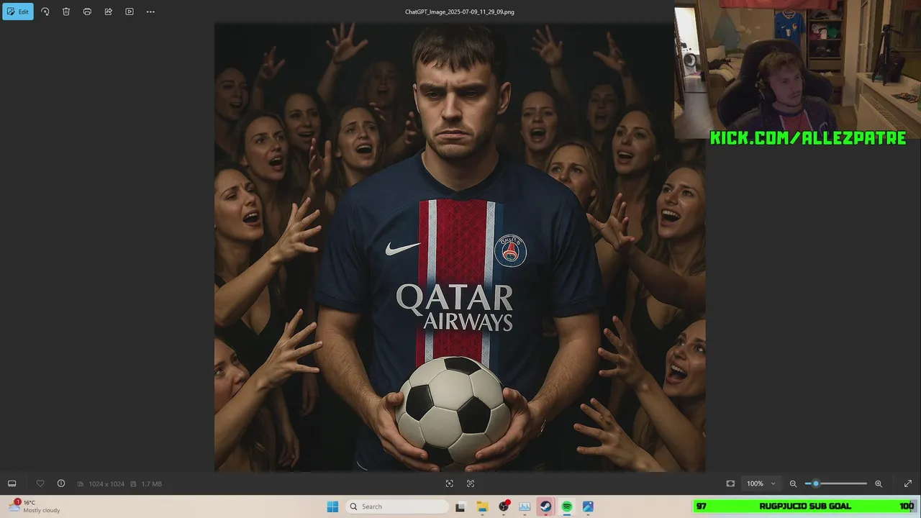Share the image using share icon
Screen dimensions: 921x518
coord(108,12)
